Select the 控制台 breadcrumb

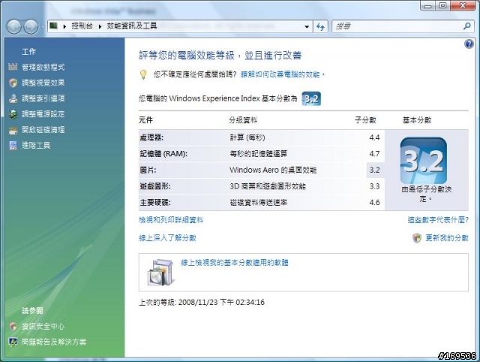click(82, 26)
